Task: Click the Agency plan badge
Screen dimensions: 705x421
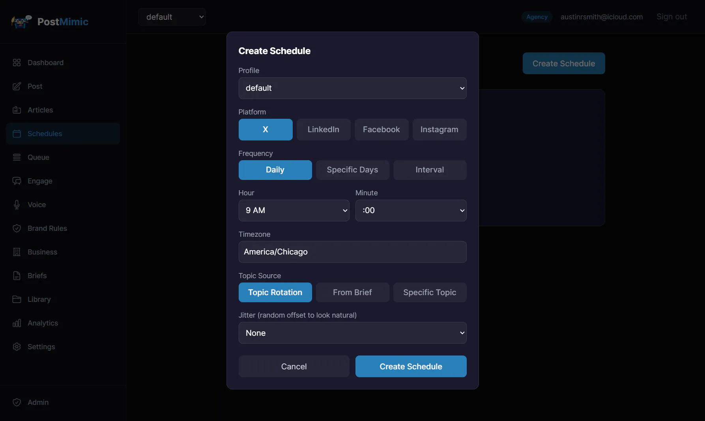Action: [537, 17]
